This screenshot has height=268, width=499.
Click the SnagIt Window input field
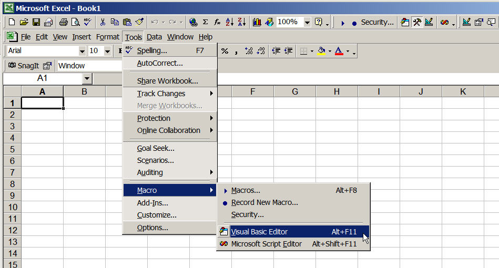pyautogui.click(x=90, y=66)
